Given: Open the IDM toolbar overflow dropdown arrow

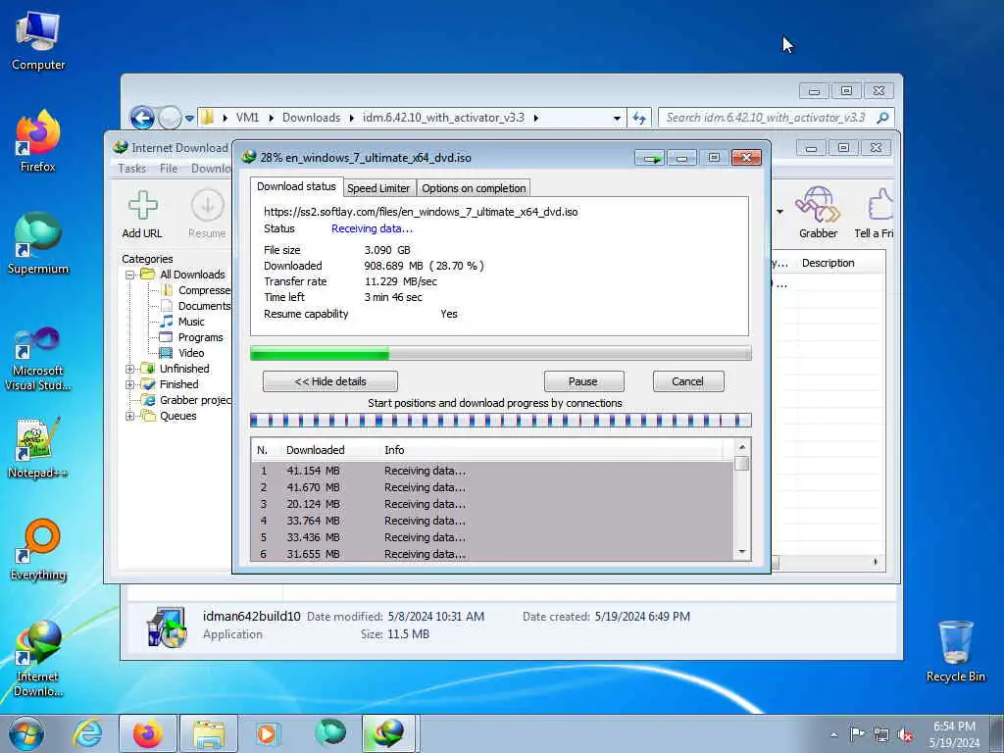Looking at the screenshot, I should [x=779, y=212].
